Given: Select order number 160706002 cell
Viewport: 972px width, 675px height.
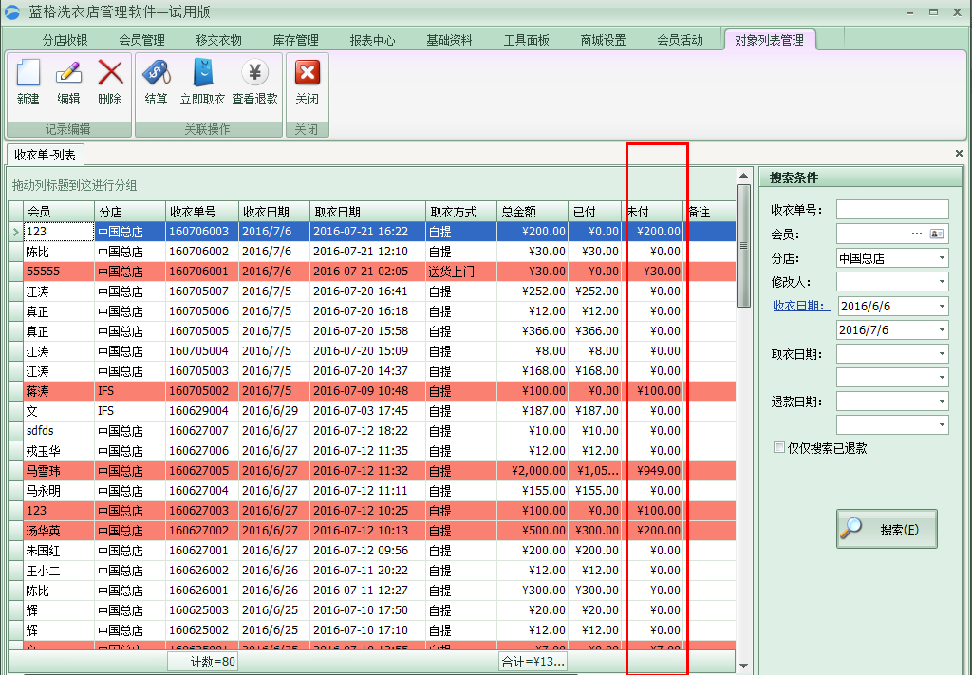Looking at the screenshot, I should 202,252.
